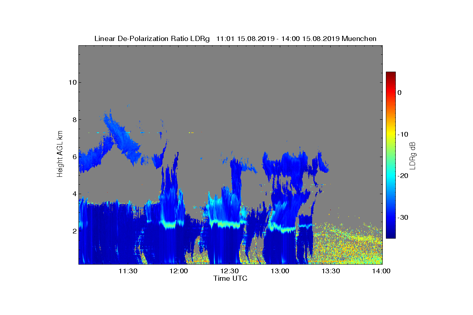Click the colorbar value -10
473x315 pixels.
pos(403,134)
